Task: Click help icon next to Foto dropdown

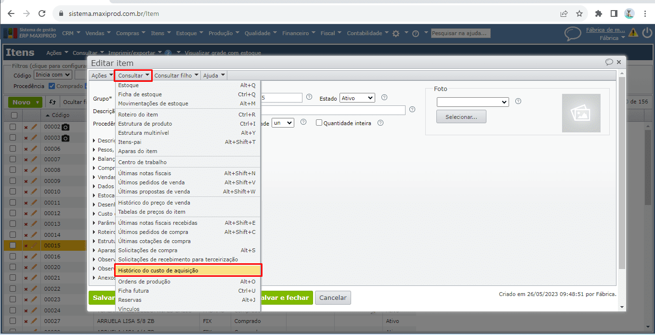Action: click(x=518, y=102)
